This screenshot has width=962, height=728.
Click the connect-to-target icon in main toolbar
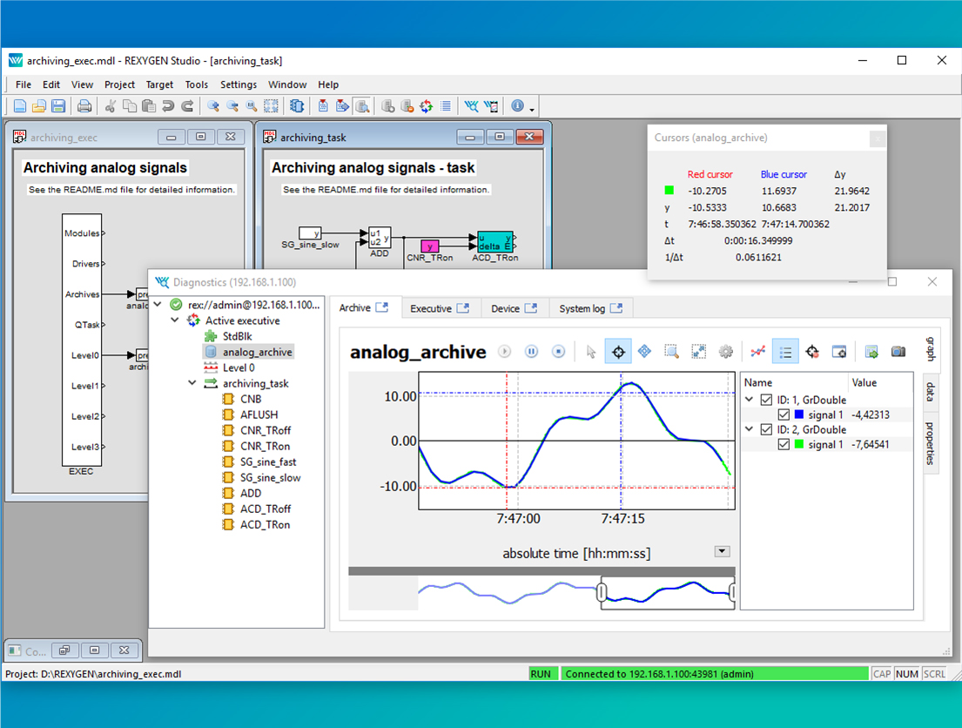(x=387, y=106)
